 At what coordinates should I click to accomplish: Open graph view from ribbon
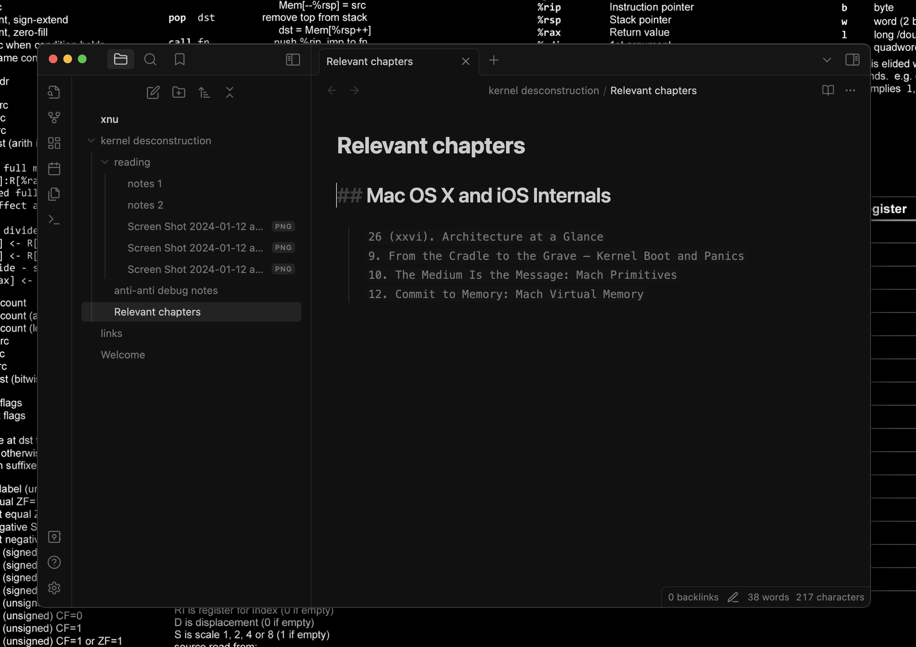[x=54, y=118]
